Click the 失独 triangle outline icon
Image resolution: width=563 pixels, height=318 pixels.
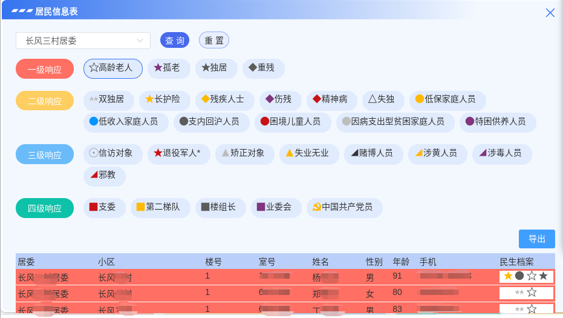373,99
